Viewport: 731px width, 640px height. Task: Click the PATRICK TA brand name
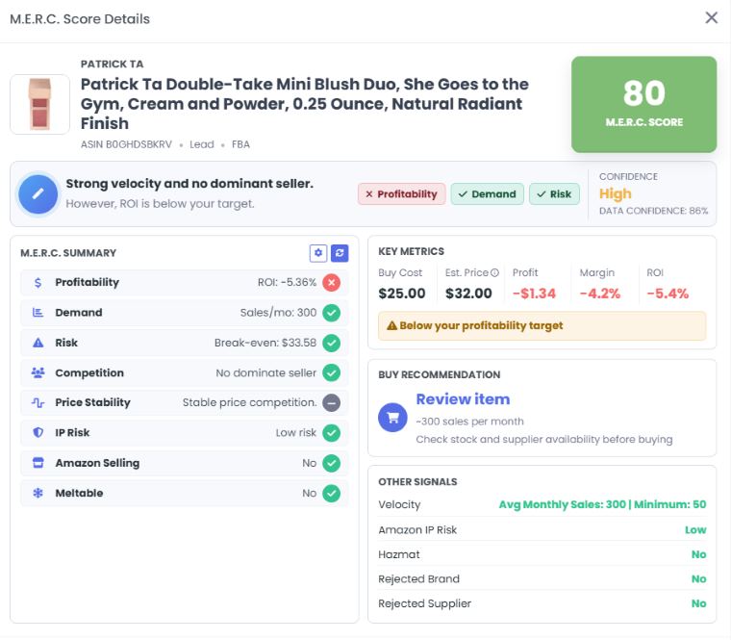[112, 64]
